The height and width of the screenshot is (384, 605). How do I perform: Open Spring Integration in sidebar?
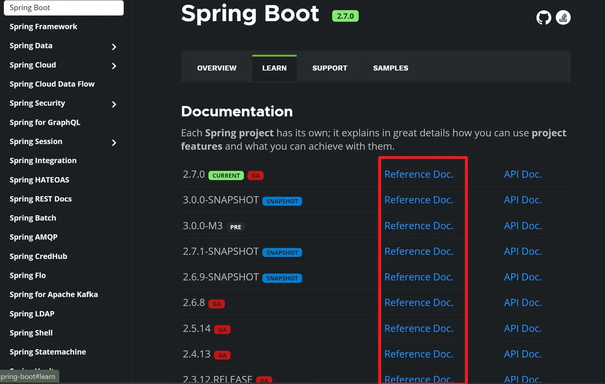[43, 161]
